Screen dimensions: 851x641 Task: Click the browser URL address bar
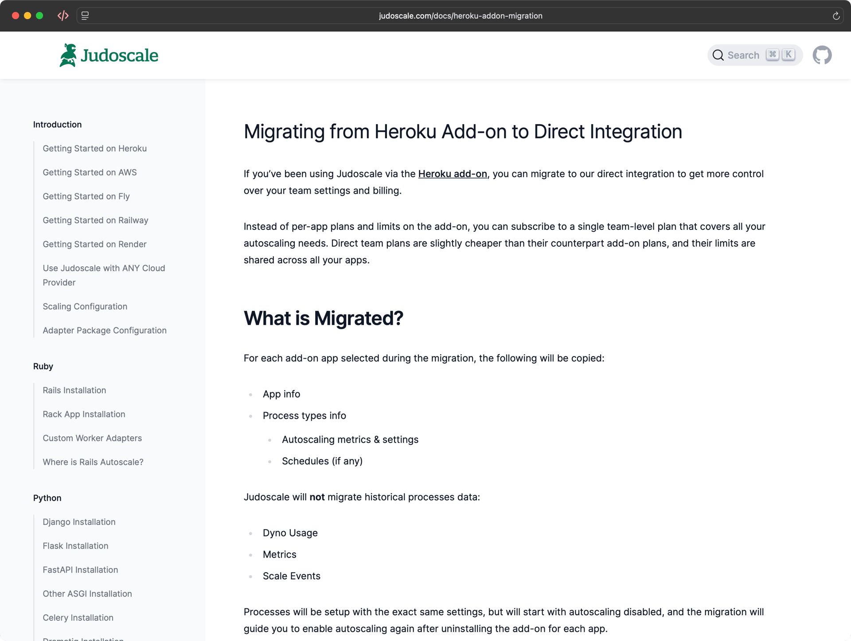tap(460, 16)
